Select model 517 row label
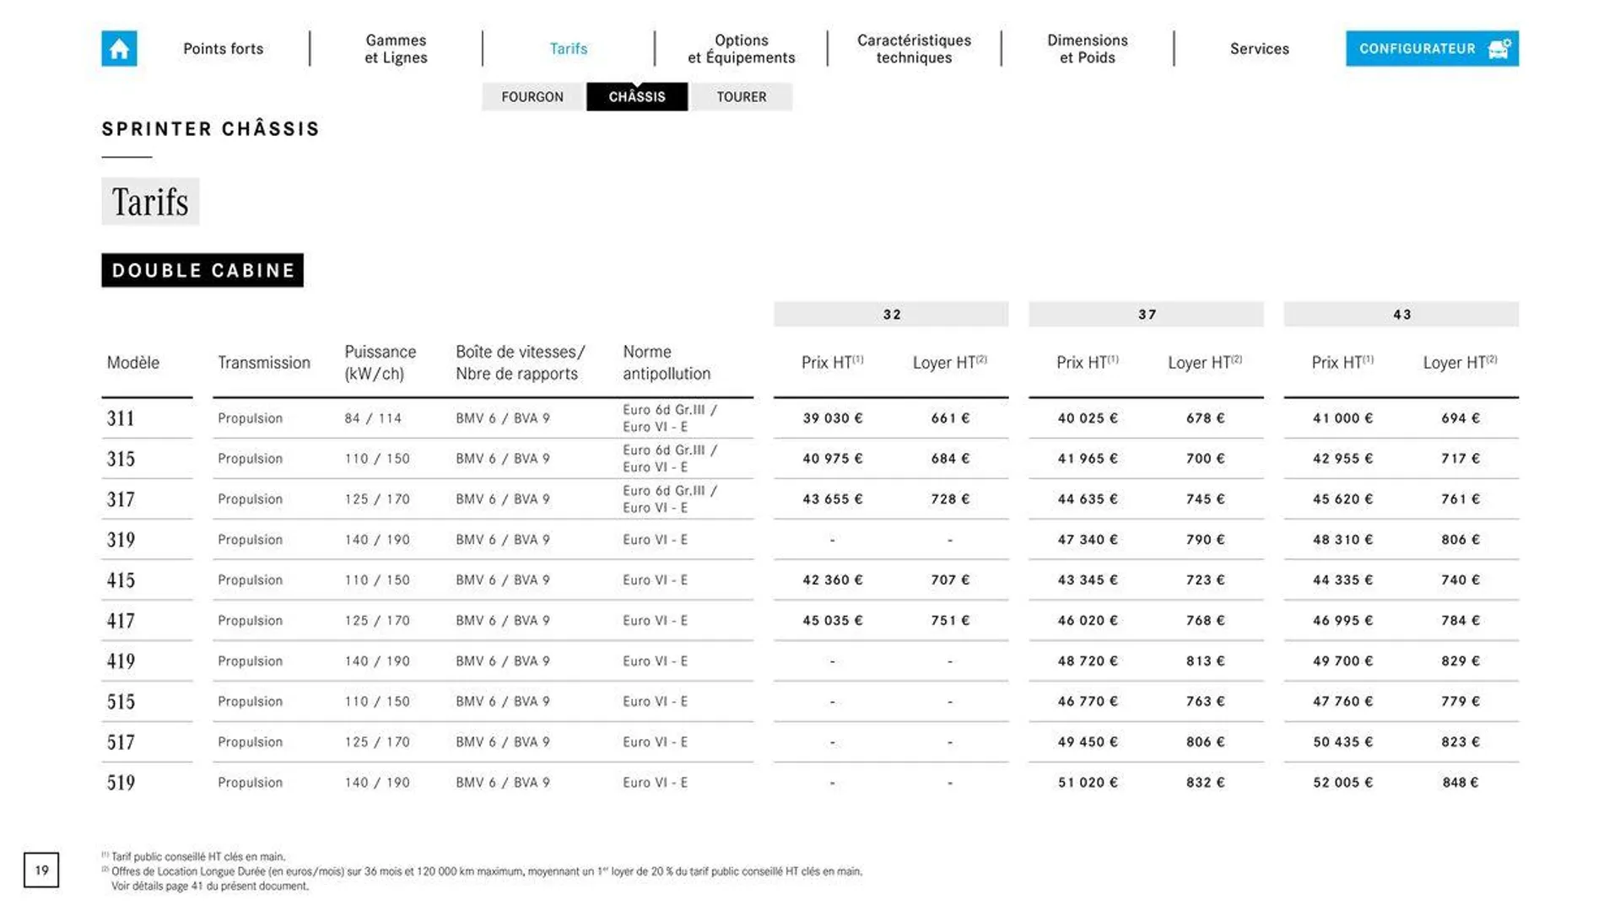1620x911 pixels. (121, 742)
